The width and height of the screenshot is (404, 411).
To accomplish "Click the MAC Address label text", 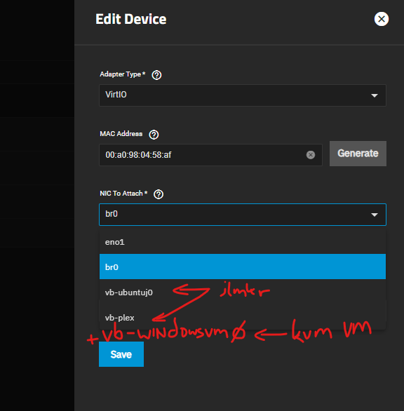I will coord(121,134).
